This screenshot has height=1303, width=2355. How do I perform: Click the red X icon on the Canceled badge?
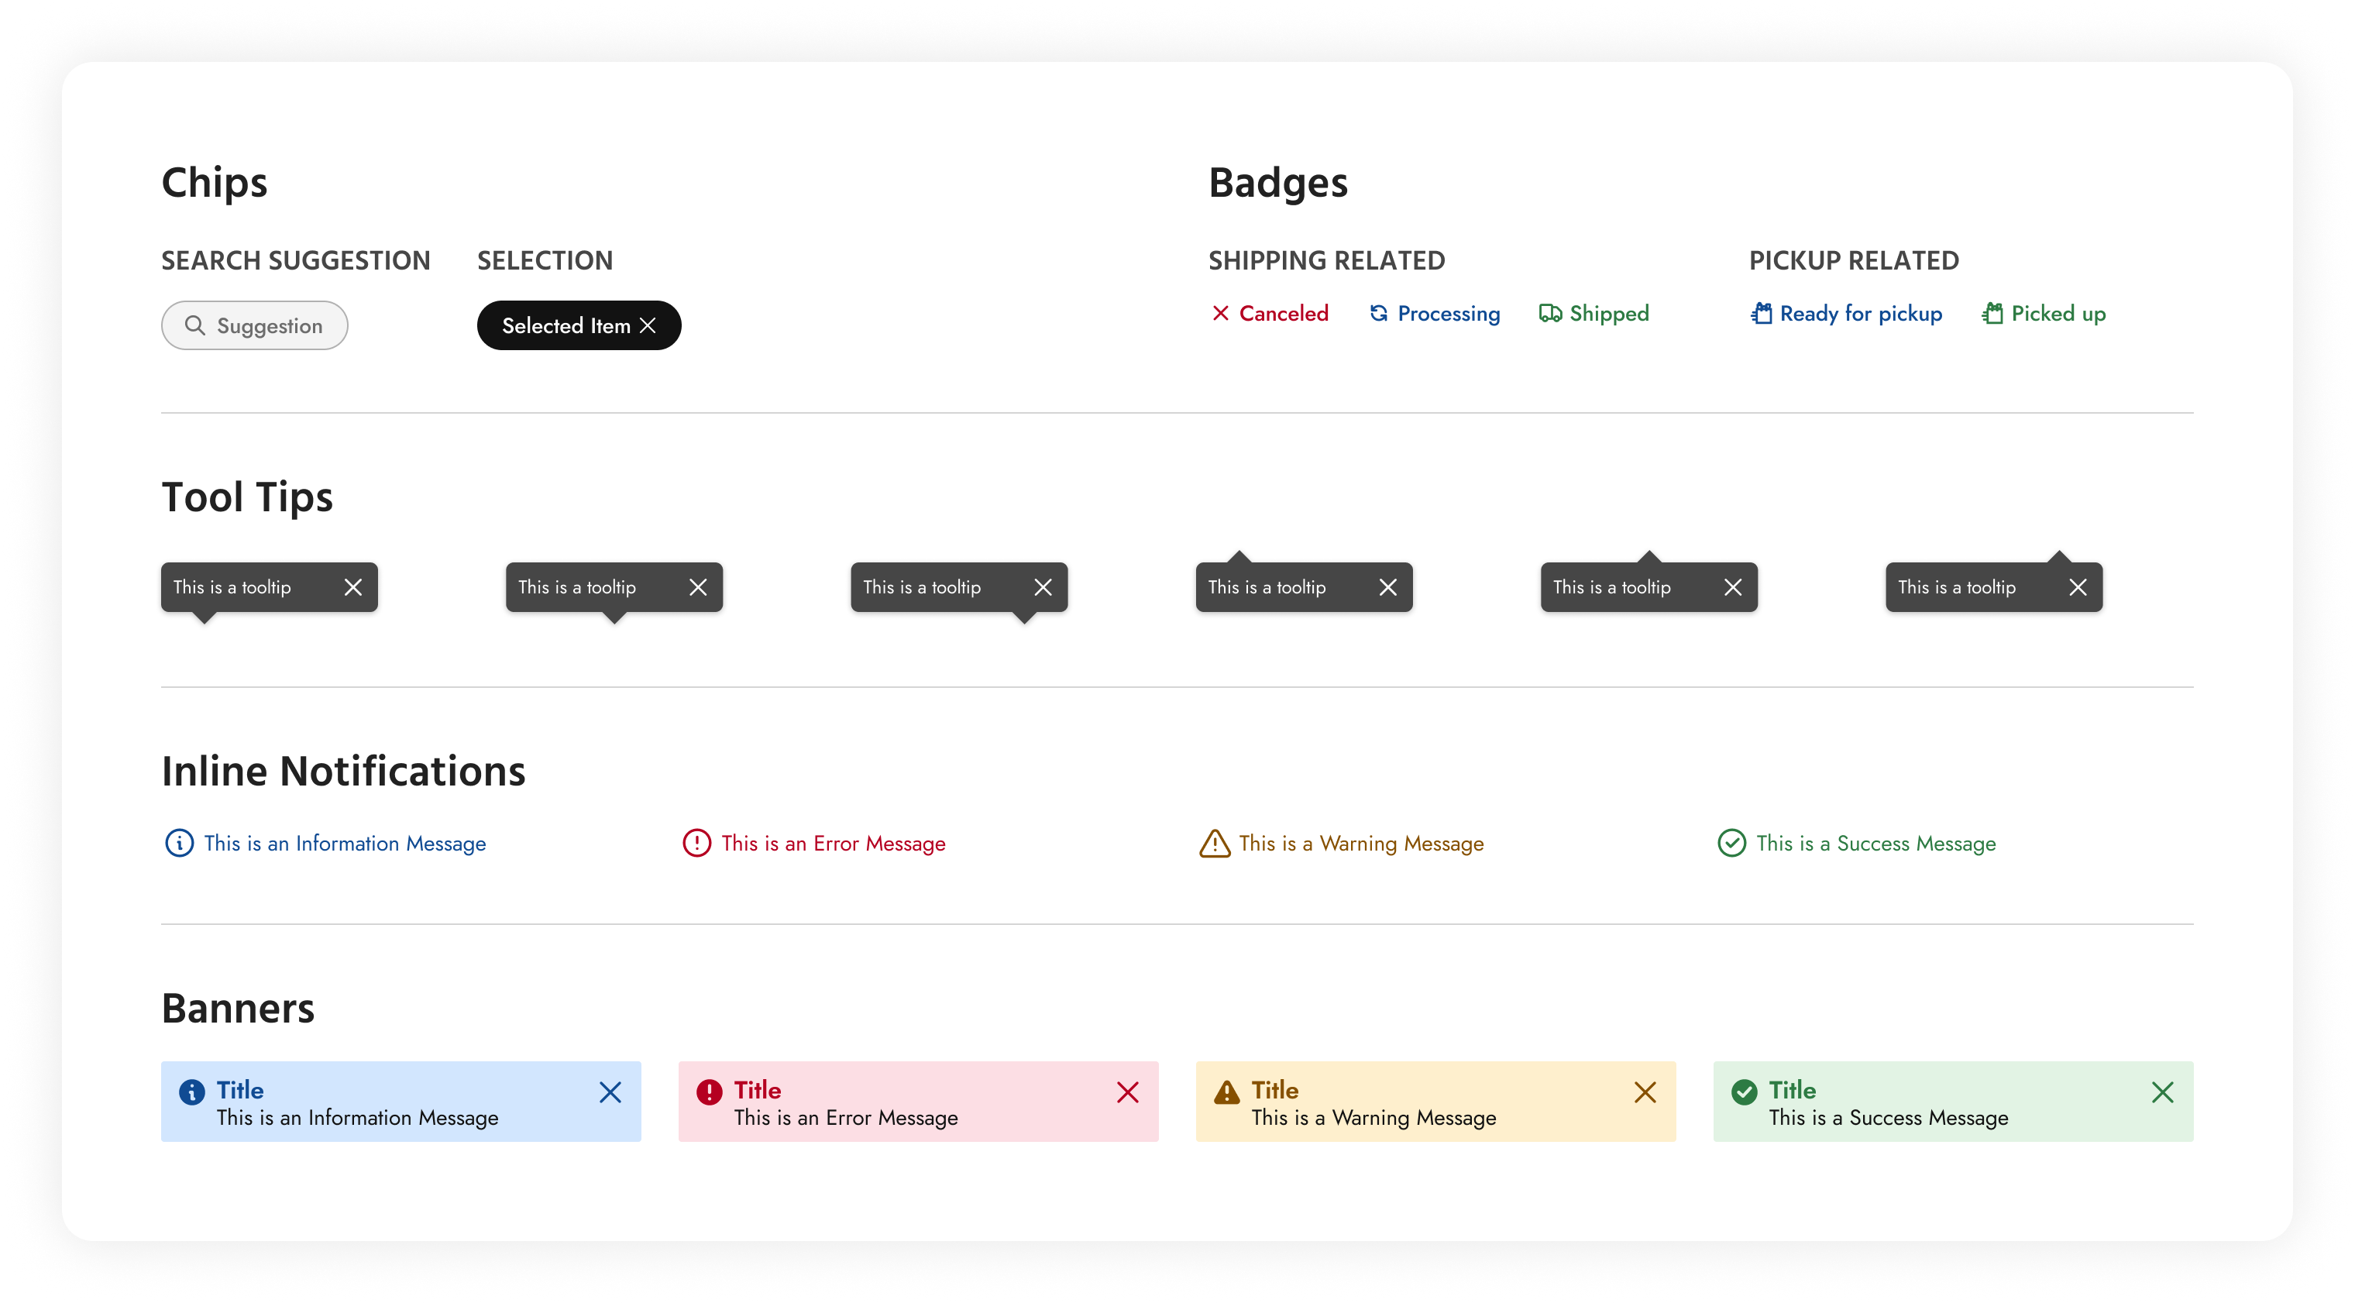[x=1222, y=313]
